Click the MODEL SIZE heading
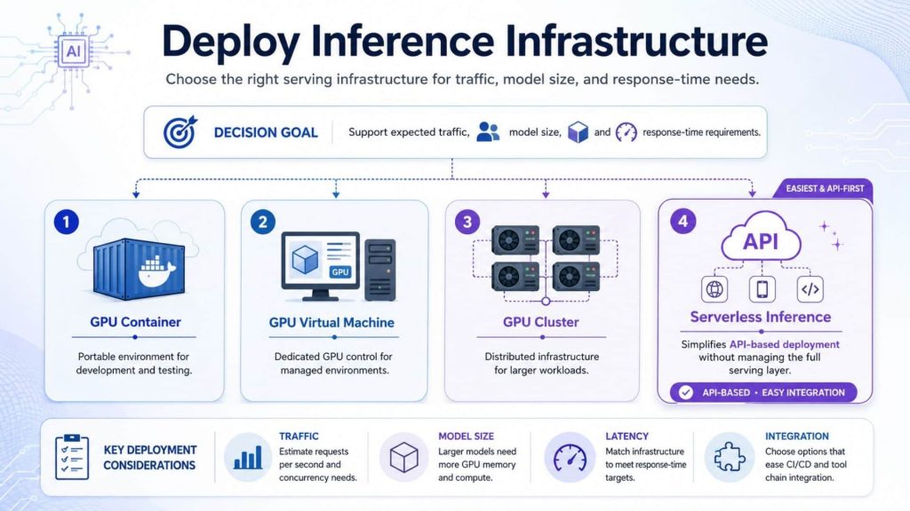Image resolution: width=910 pixels, height=511 pixels. point(466,436)
